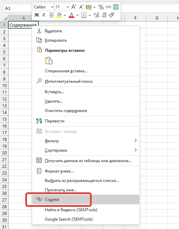Image resolution: width=179 pixels, height=229 pixels.
Task: Select row 27 header
Action: [x=4, y=200]
